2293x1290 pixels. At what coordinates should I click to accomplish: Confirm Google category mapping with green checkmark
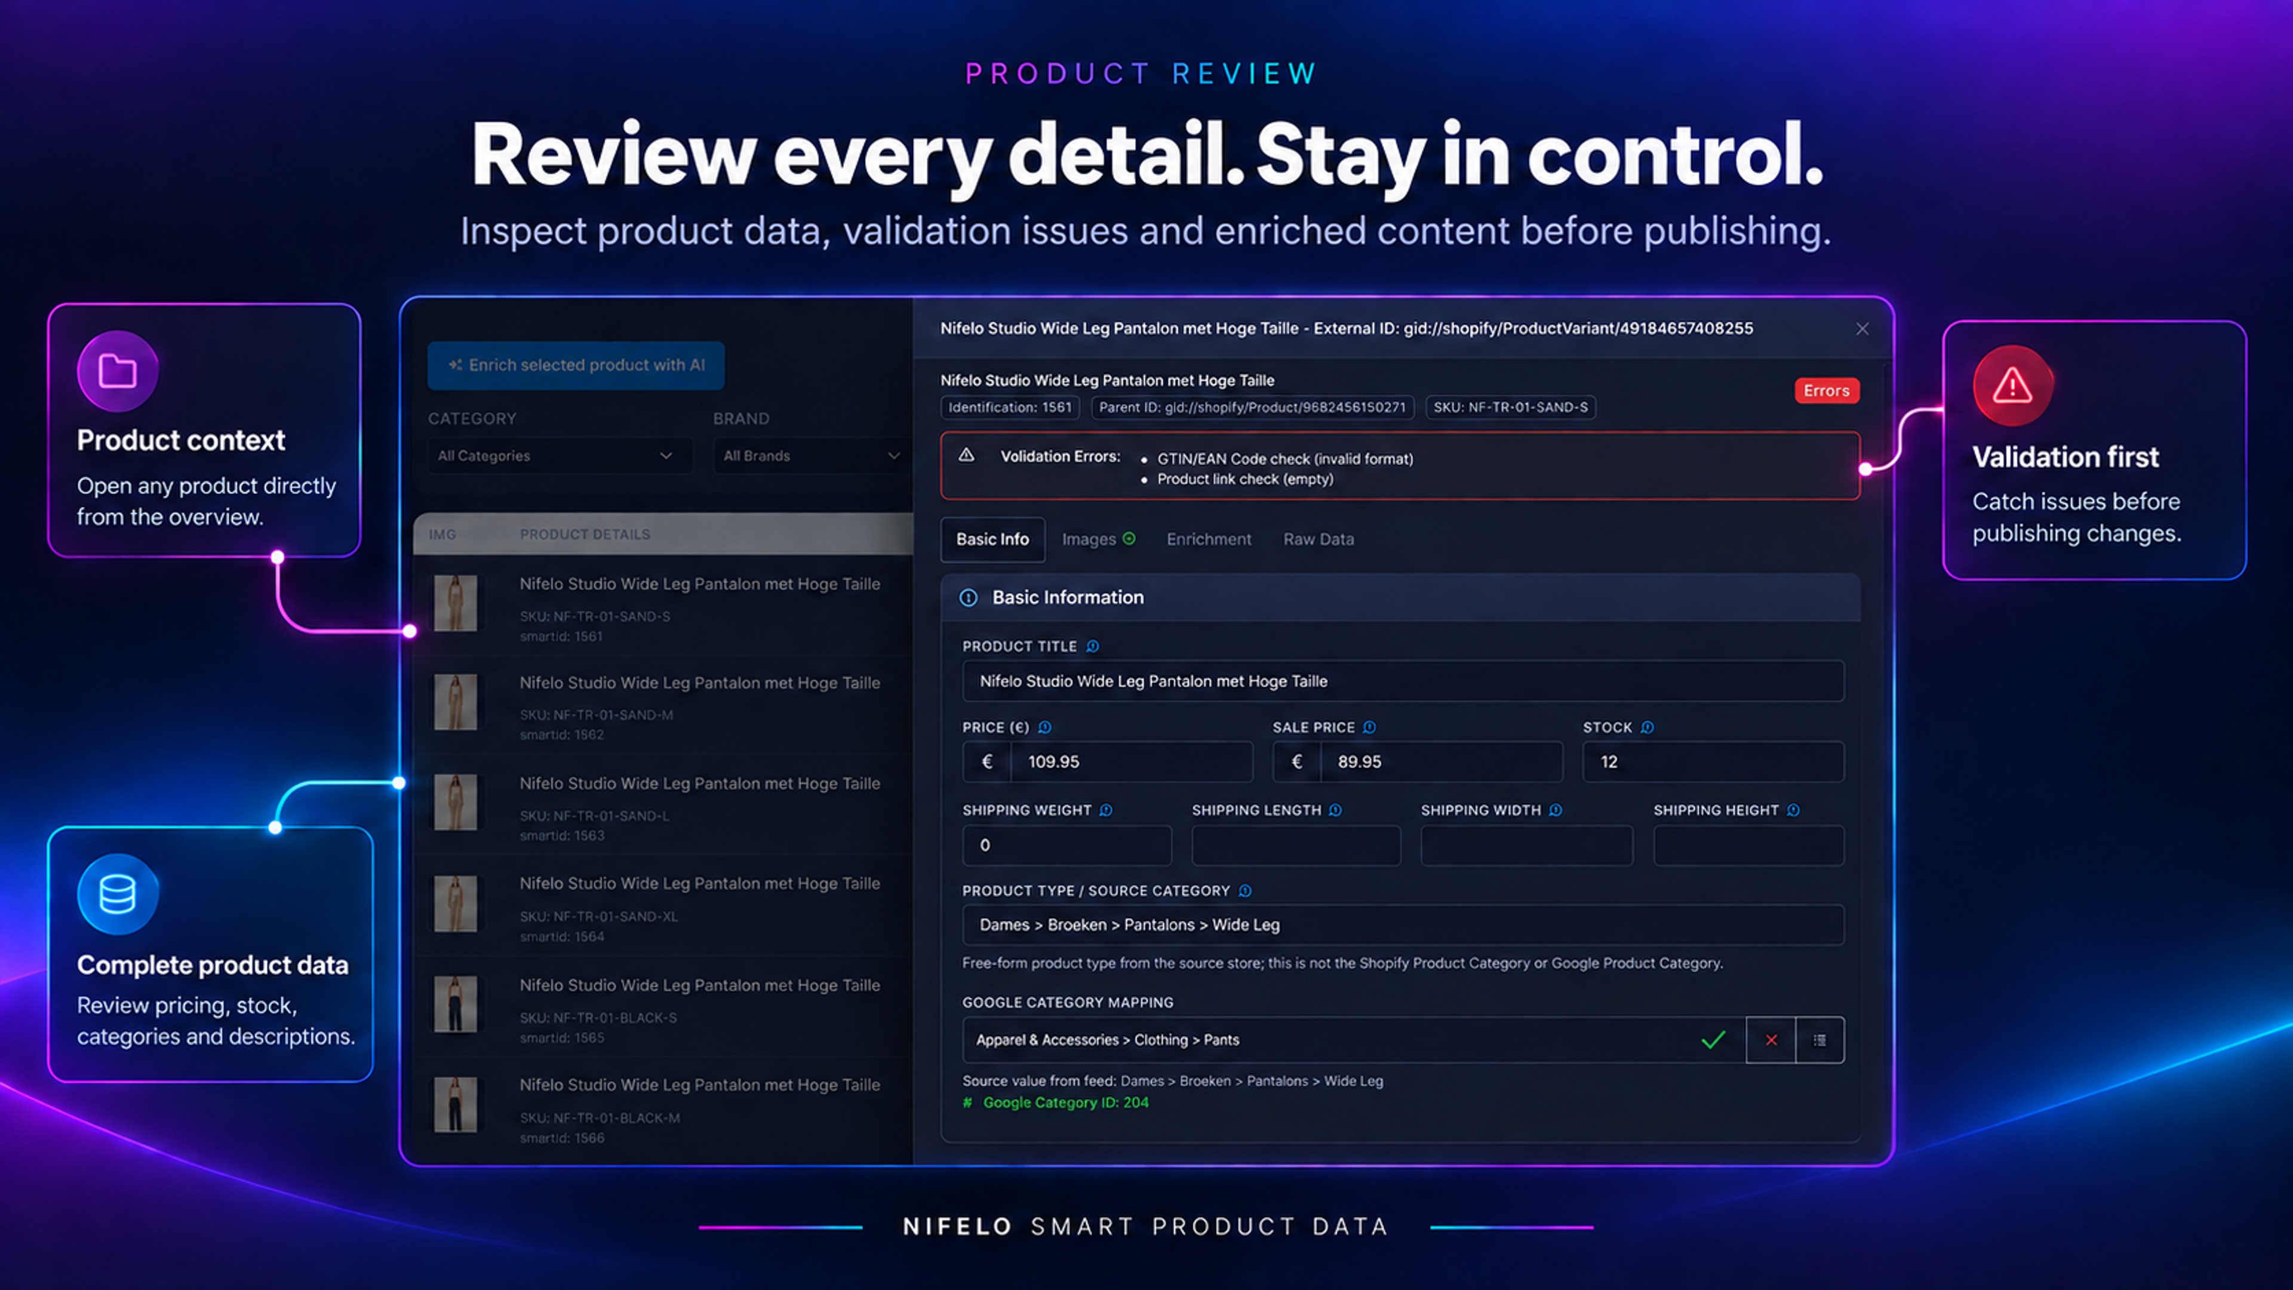click(x=1714, y=1040)
